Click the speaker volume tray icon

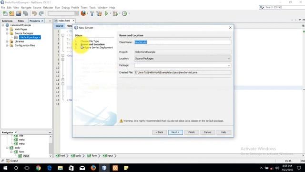277,168
